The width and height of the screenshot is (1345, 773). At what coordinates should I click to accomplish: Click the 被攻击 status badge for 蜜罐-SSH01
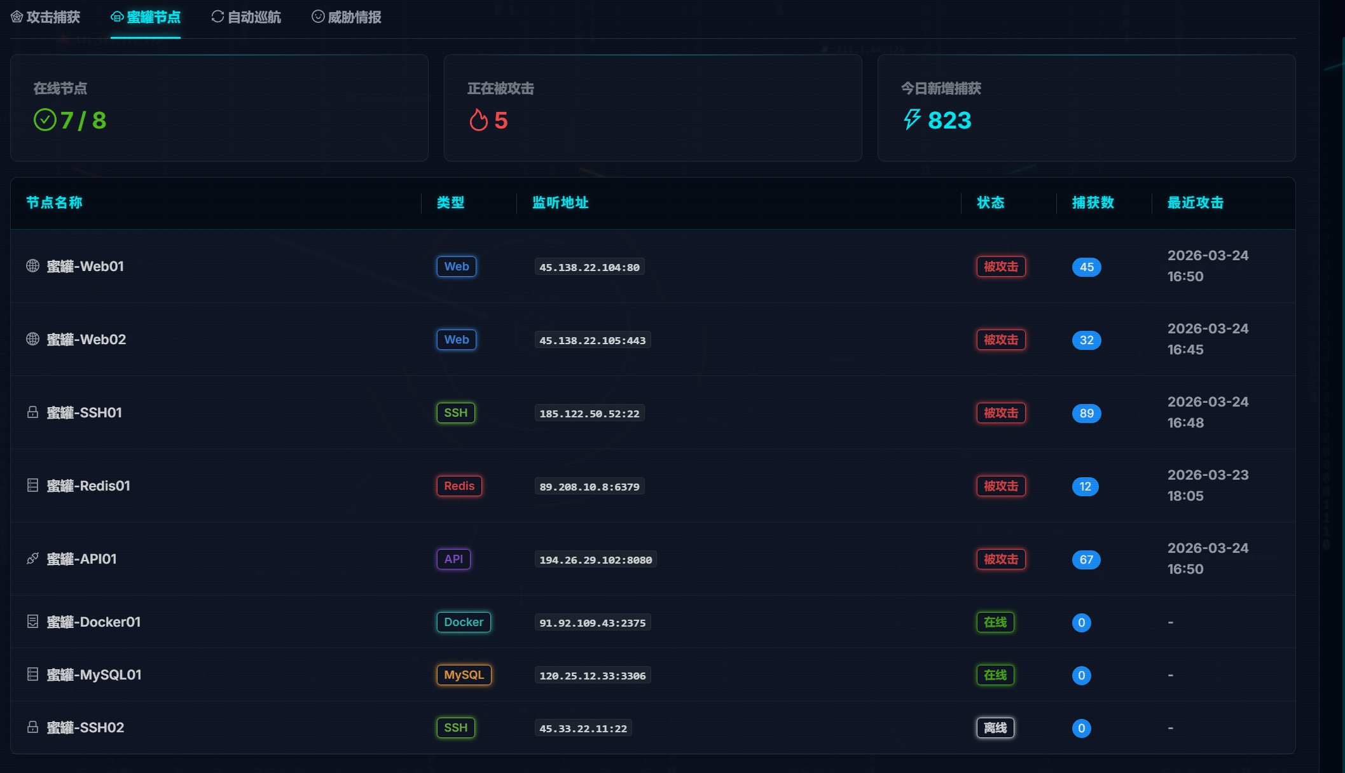tap(1001, 413)
